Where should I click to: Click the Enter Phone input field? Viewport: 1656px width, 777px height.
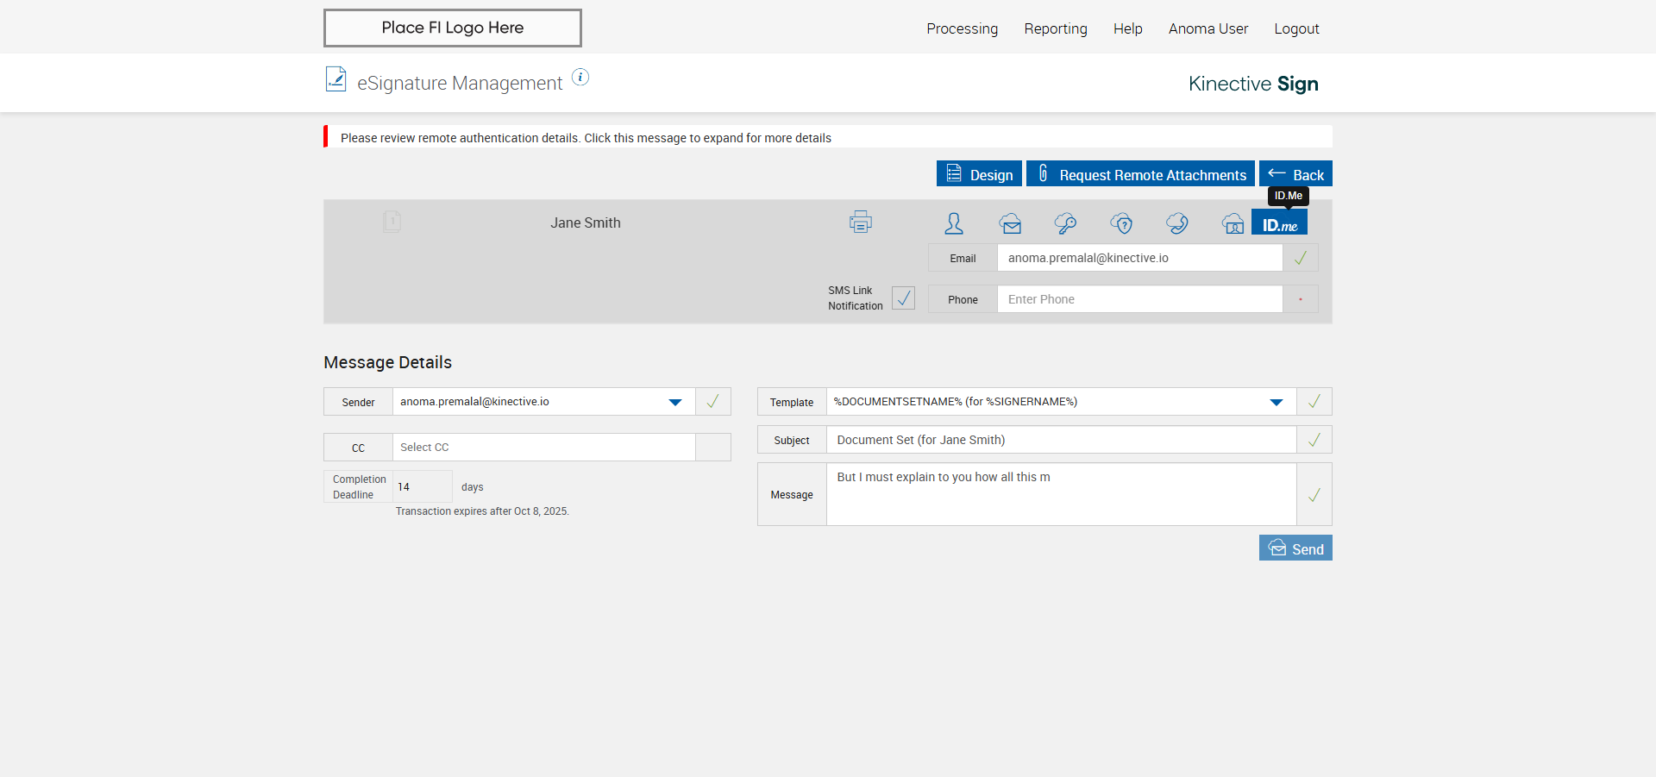(1139, 299)
